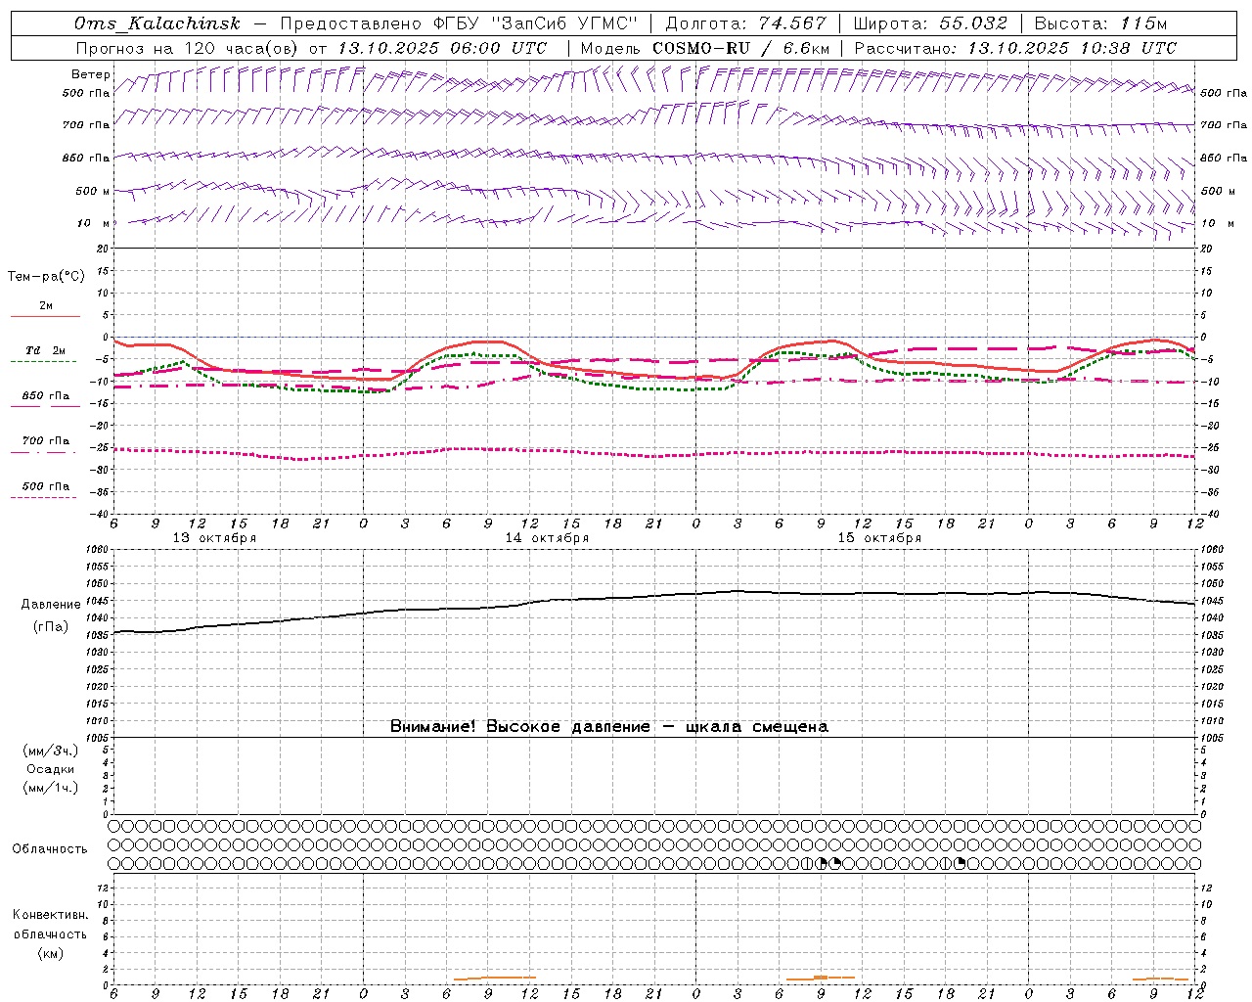Click the vertical-line cloud symbol at 18h, 15 October

(x=946, y=863)
